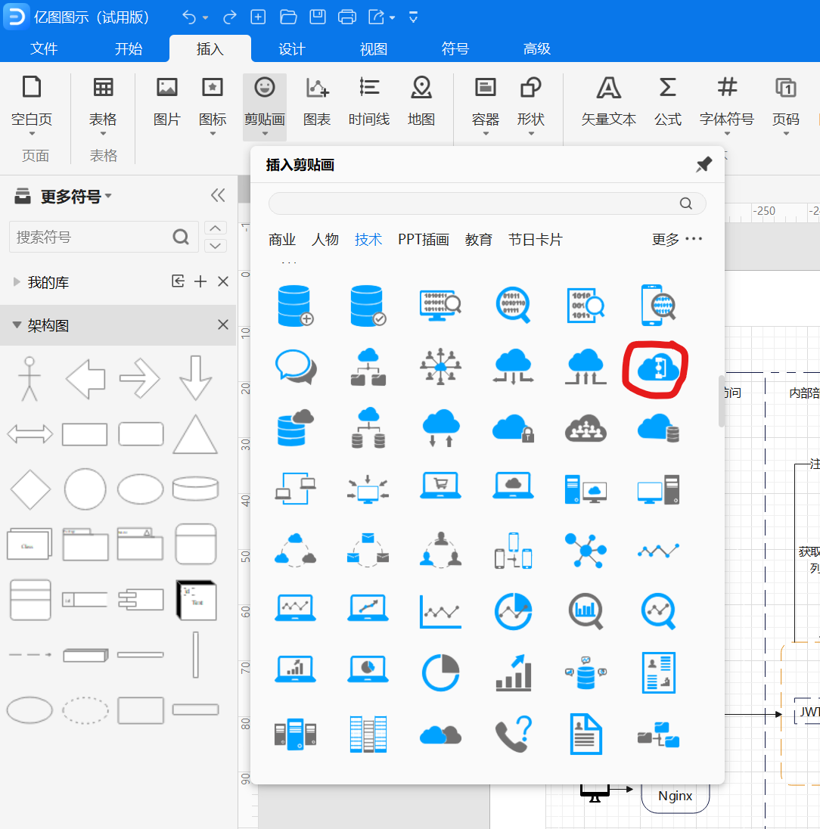Collapse the symbol panel with double chevron

pos(218,196)
